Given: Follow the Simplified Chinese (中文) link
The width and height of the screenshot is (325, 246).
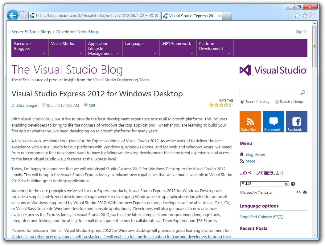Looking at the screenshot, I should [261, 217].
